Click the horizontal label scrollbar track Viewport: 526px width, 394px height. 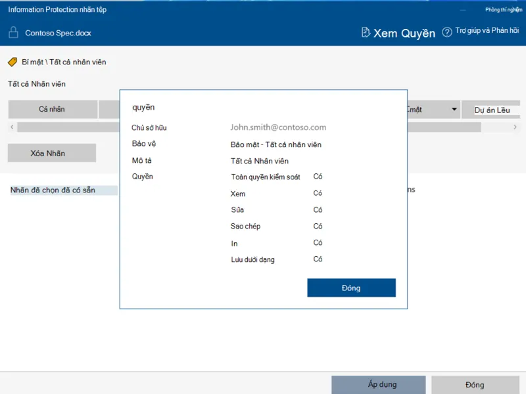point(249,127)
